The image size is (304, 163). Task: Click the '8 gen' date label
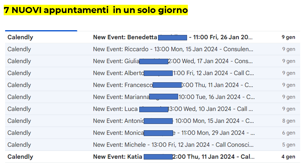(288, 121)
